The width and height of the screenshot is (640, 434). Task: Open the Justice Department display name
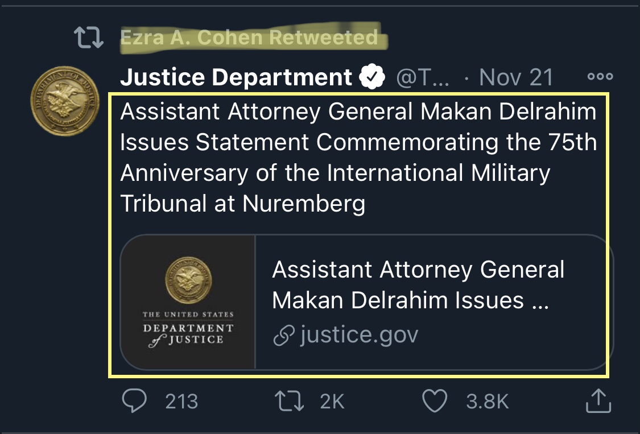pyautogui.click(x=236, y=77)
